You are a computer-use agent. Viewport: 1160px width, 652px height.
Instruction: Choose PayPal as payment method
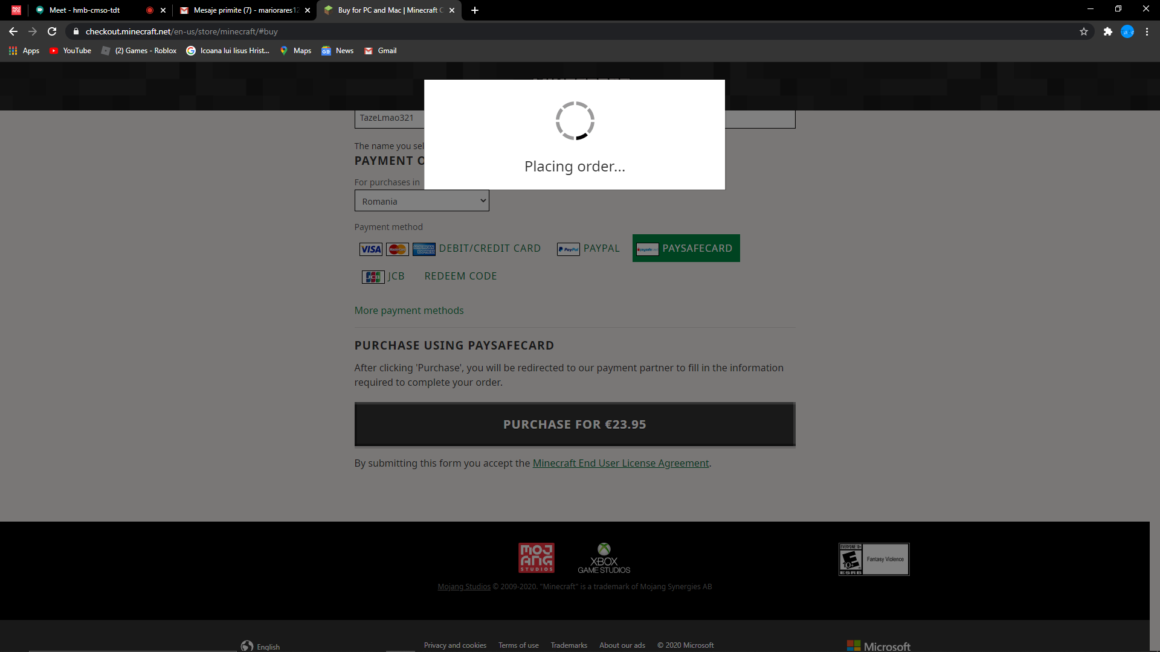(x=588, y=249)
